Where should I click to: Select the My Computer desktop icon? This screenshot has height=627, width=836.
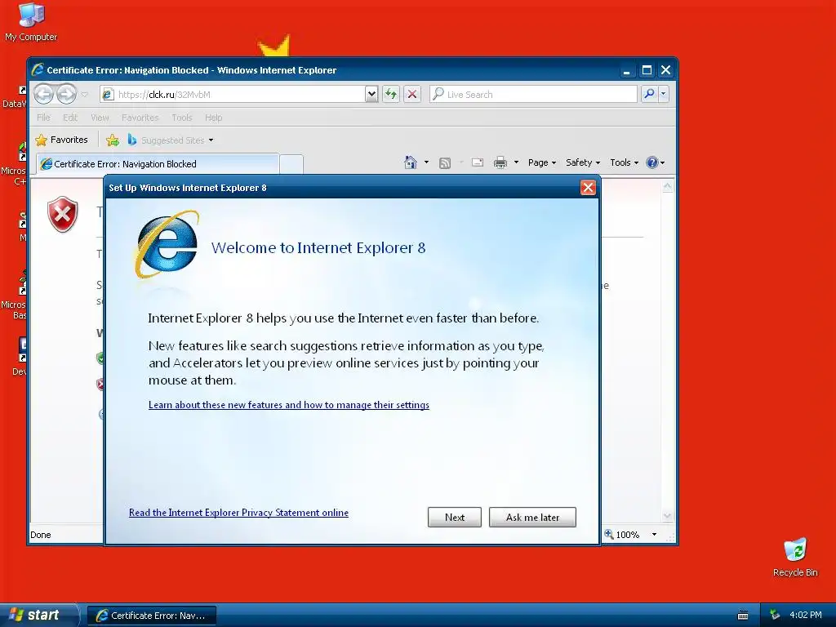(x=31, y=22)
